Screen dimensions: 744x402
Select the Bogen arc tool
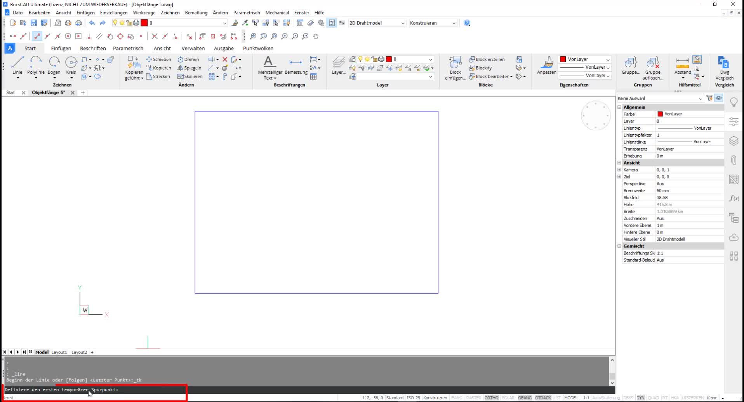click(x=54, y=65)
